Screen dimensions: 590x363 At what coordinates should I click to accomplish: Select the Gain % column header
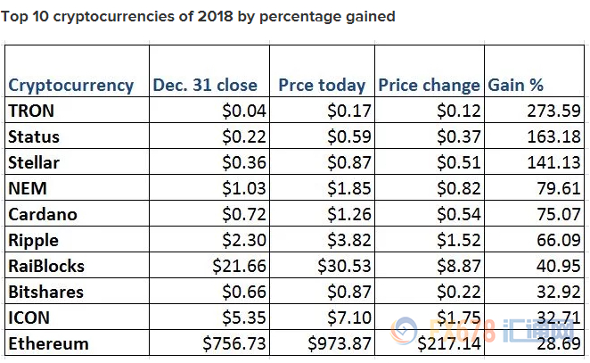(517, 86)
